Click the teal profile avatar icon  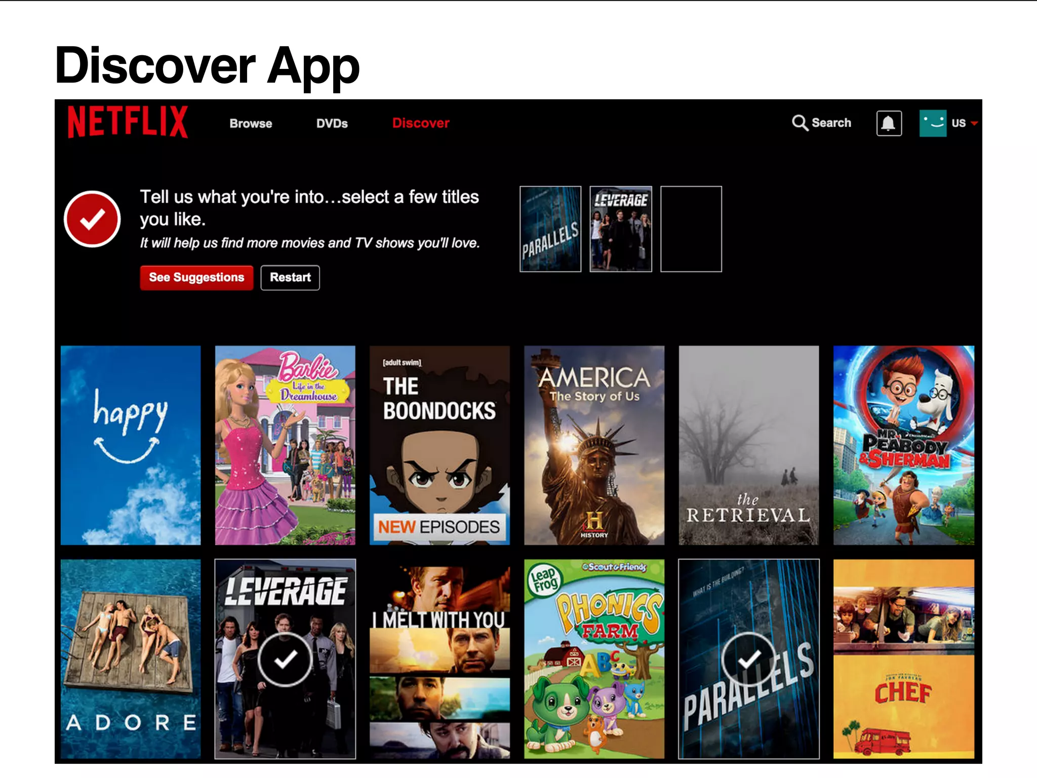pos(933,123)
